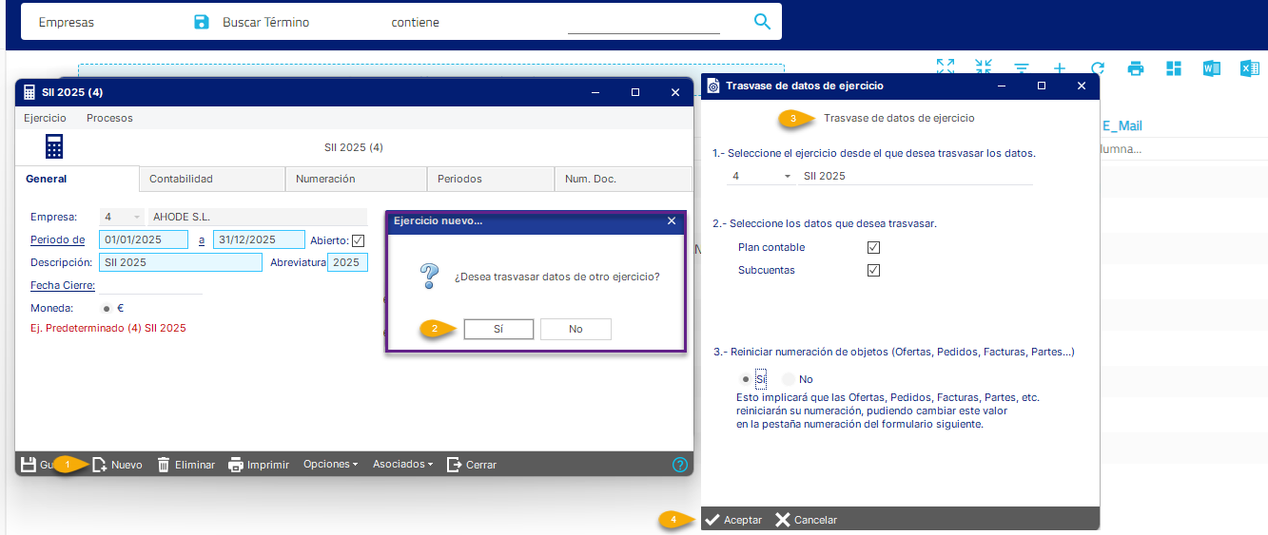The image size is (1268, 535).
Task: Click the Ej. Predeterminado (4) SII 2025 text
Action: [108, 328]
